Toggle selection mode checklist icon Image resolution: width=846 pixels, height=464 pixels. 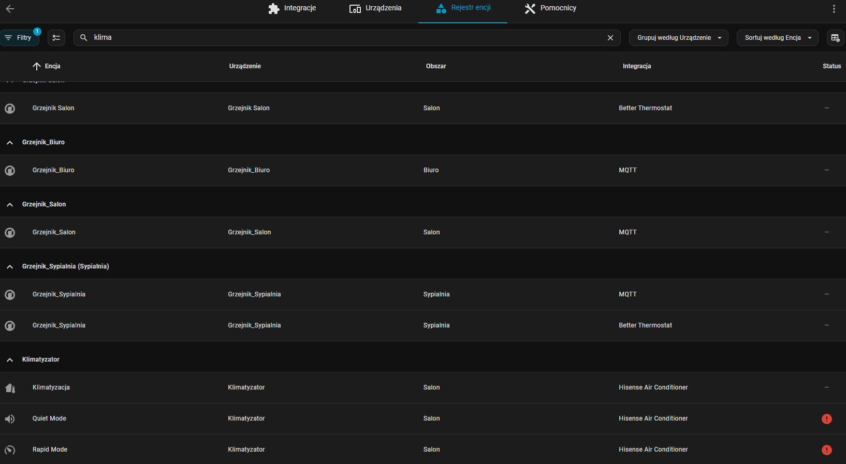(56, 38)
